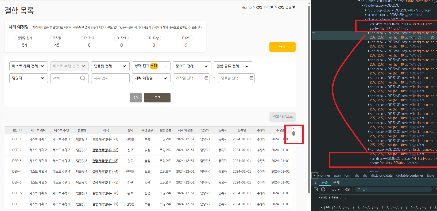437x211 pixels.
Task: Open the calendar icon for 종료일 선택
Action: tap(251, 78)
